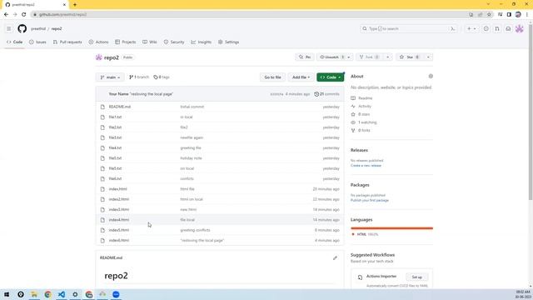Click the browser address bar
The height and width of the screenshot is (300, 533).
(x=252, y=15)
